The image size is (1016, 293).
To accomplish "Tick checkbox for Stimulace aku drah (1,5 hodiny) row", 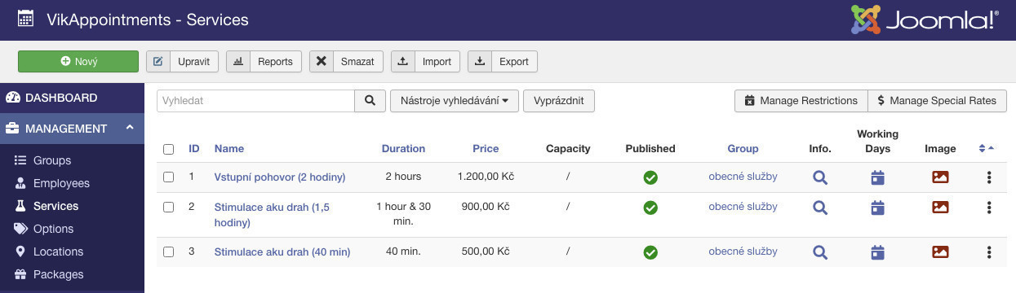I will pos(169,208).
